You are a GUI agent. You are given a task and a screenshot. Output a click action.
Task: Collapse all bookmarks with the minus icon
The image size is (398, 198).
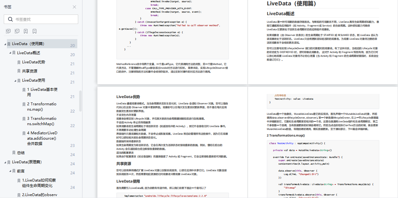tap(17, 31)
